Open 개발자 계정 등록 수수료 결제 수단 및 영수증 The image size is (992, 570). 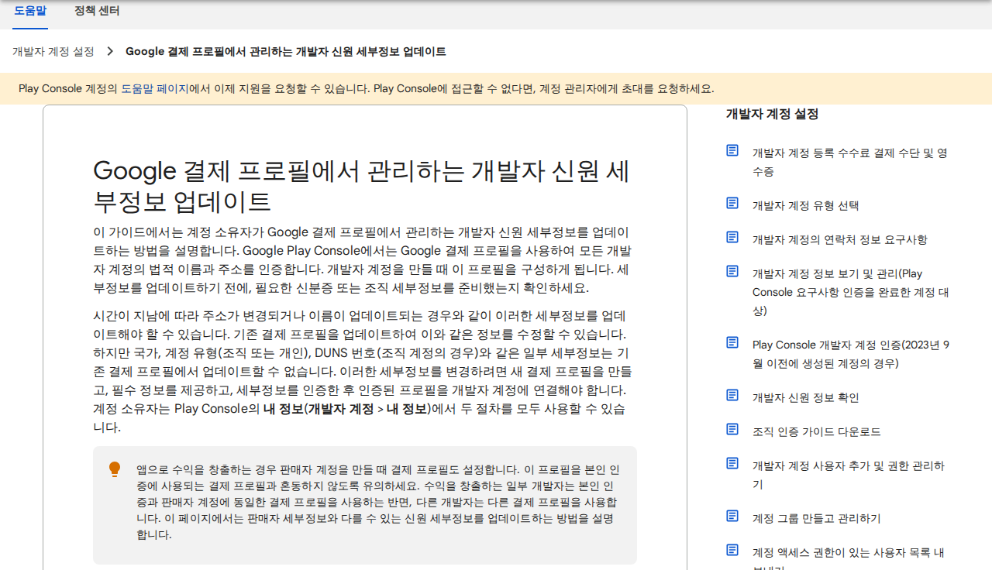(850, 162)
